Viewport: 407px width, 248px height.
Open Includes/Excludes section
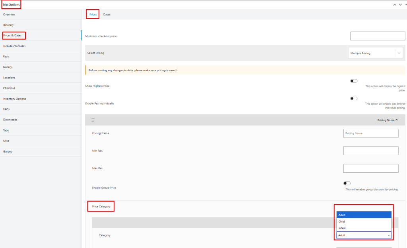pos(41,46)
